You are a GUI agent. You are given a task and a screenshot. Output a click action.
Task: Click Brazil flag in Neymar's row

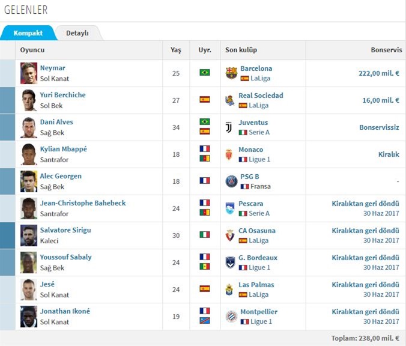click(x=205, y=73)
